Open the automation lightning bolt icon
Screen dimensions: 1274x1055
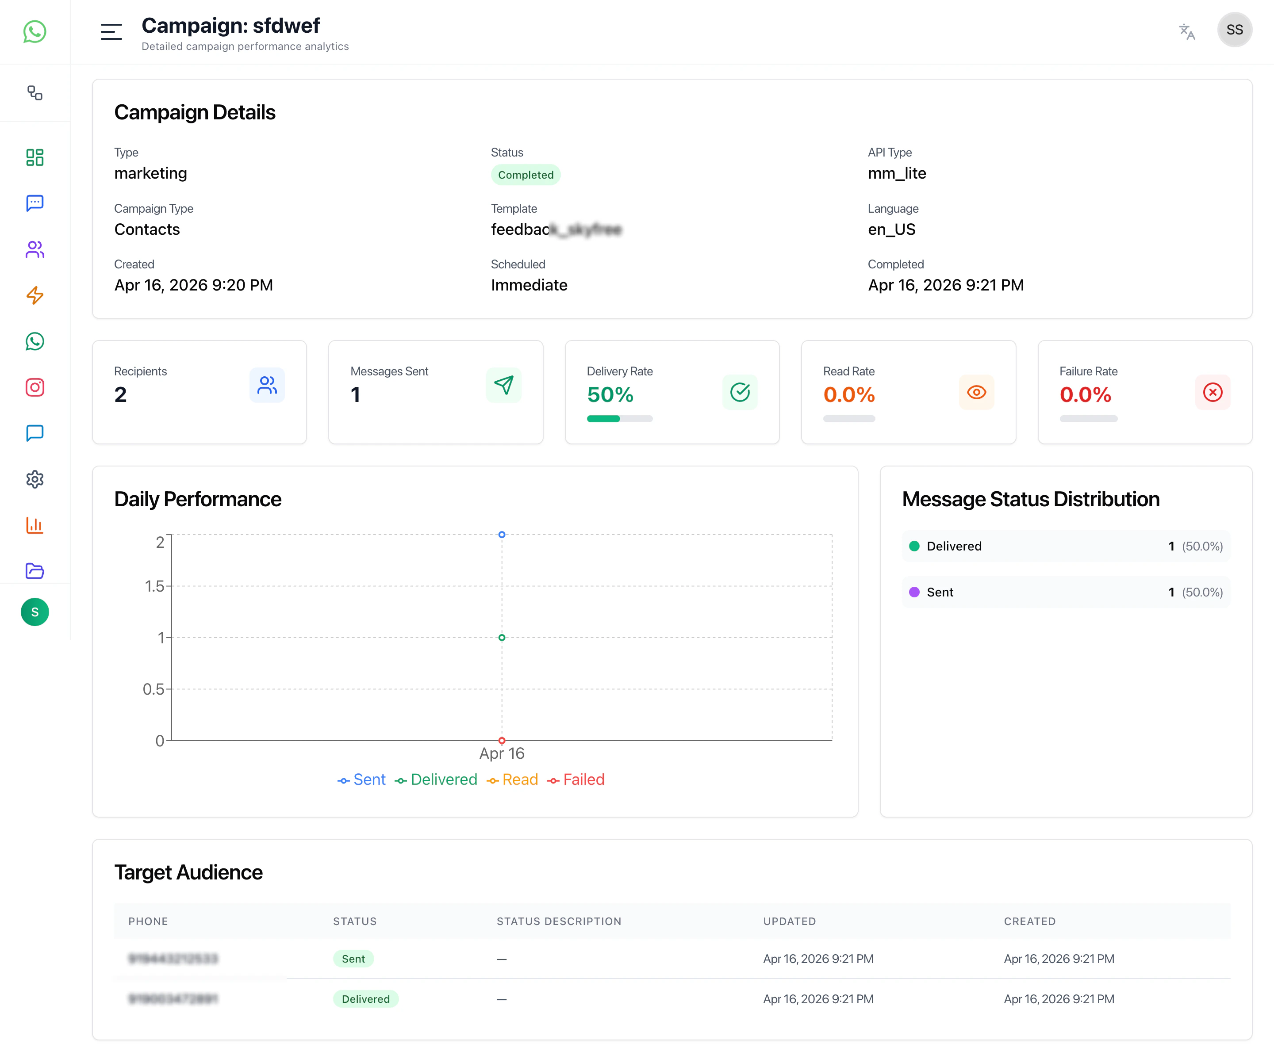click(x=35, y=295)
